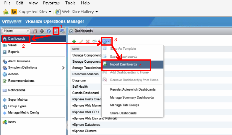Click the green plus Add Dashboard icon
The width and height of the screenshot is (232, 135).
(74, 42)
